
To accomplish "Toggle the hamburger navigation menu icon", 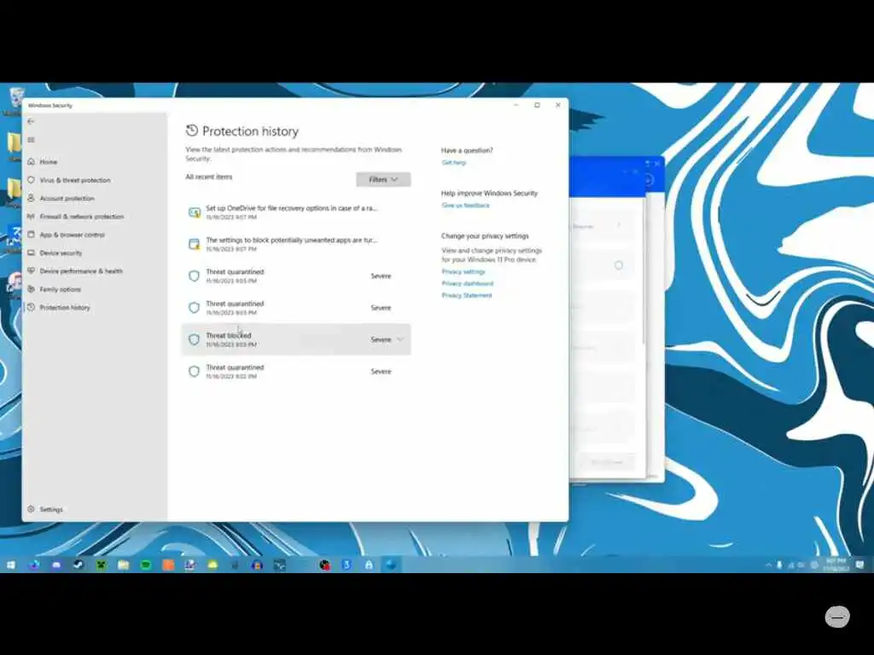I will click(x=31, y=140).
